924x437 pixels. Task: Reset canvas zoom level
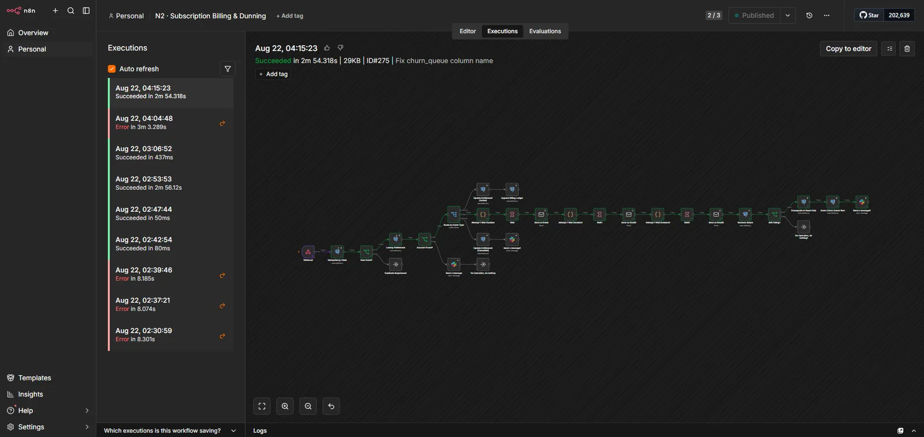coord(331,406)
